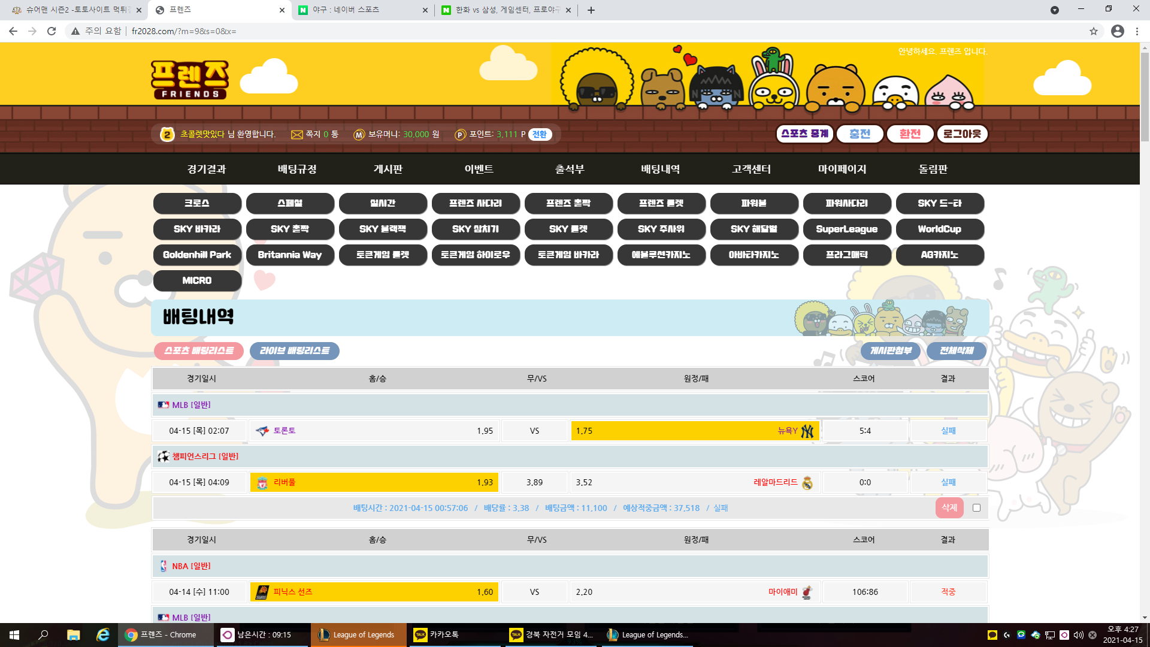The height and width of the screenshot is (647, 1150).
Task: Click the message envelope icon
Action: [x=296, y=135]
